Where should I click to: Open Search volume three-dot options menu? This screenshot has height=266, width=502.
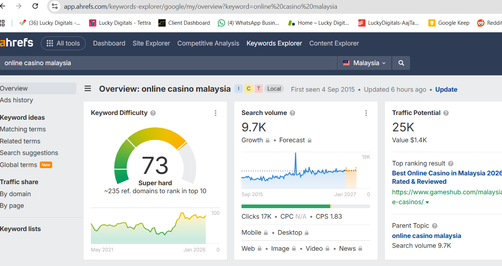coord(366,113)
